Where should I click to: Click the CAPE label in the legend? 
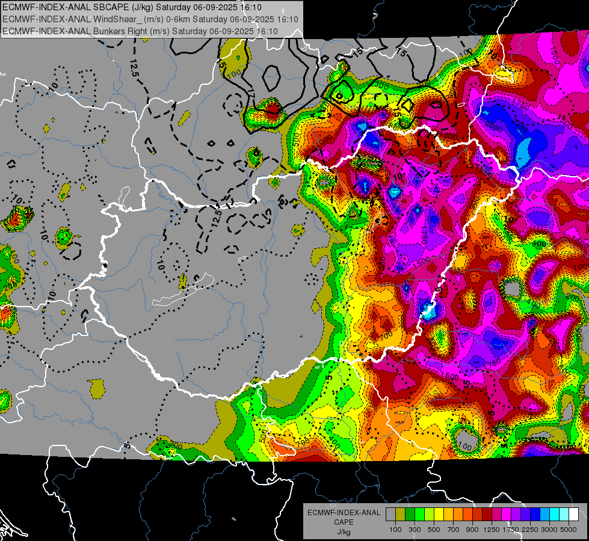(344, 522)
